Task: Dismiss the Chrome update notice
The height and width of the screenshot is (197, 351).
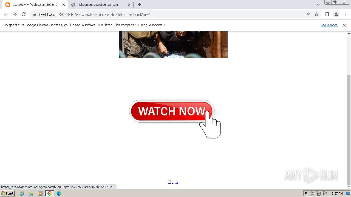Action: pos(344,25)
